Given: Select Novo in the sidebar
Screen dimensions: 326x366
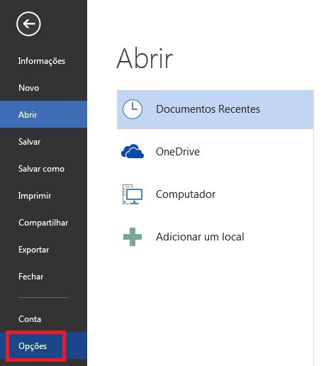Looking at the screenshot, I should pyautogui.click(x=43, y=88).
